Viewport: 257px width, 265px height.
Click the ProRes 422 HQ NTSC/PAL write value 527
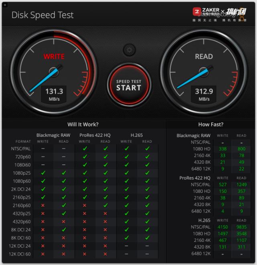(x=222, y=184)
